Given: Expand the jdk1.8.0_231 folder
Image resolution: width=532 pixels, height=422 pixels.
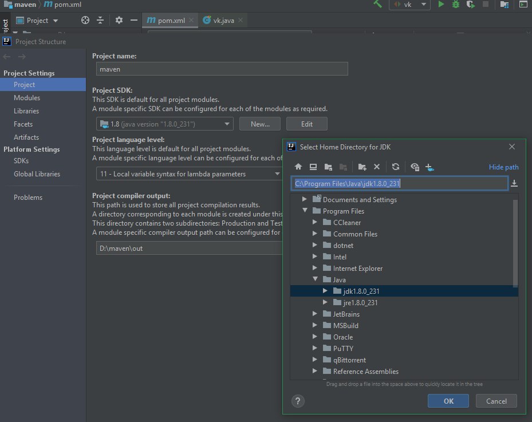Looking at the screenshot, I should tap(325, 291).
